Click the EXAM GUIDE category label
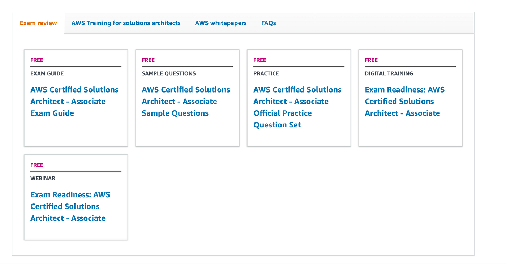The width and height of the screenshot is (506, 264). coord(47,73)
